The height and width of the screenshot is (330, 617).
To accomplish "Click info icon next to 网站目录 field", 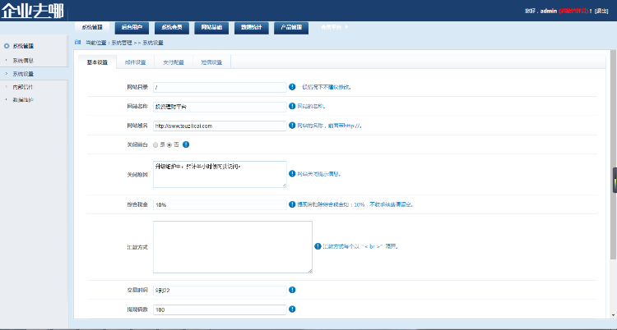I will (292, 87).
